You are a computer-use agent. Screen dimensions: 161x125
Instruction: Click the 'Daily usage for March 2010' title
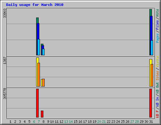pos(35,5)
